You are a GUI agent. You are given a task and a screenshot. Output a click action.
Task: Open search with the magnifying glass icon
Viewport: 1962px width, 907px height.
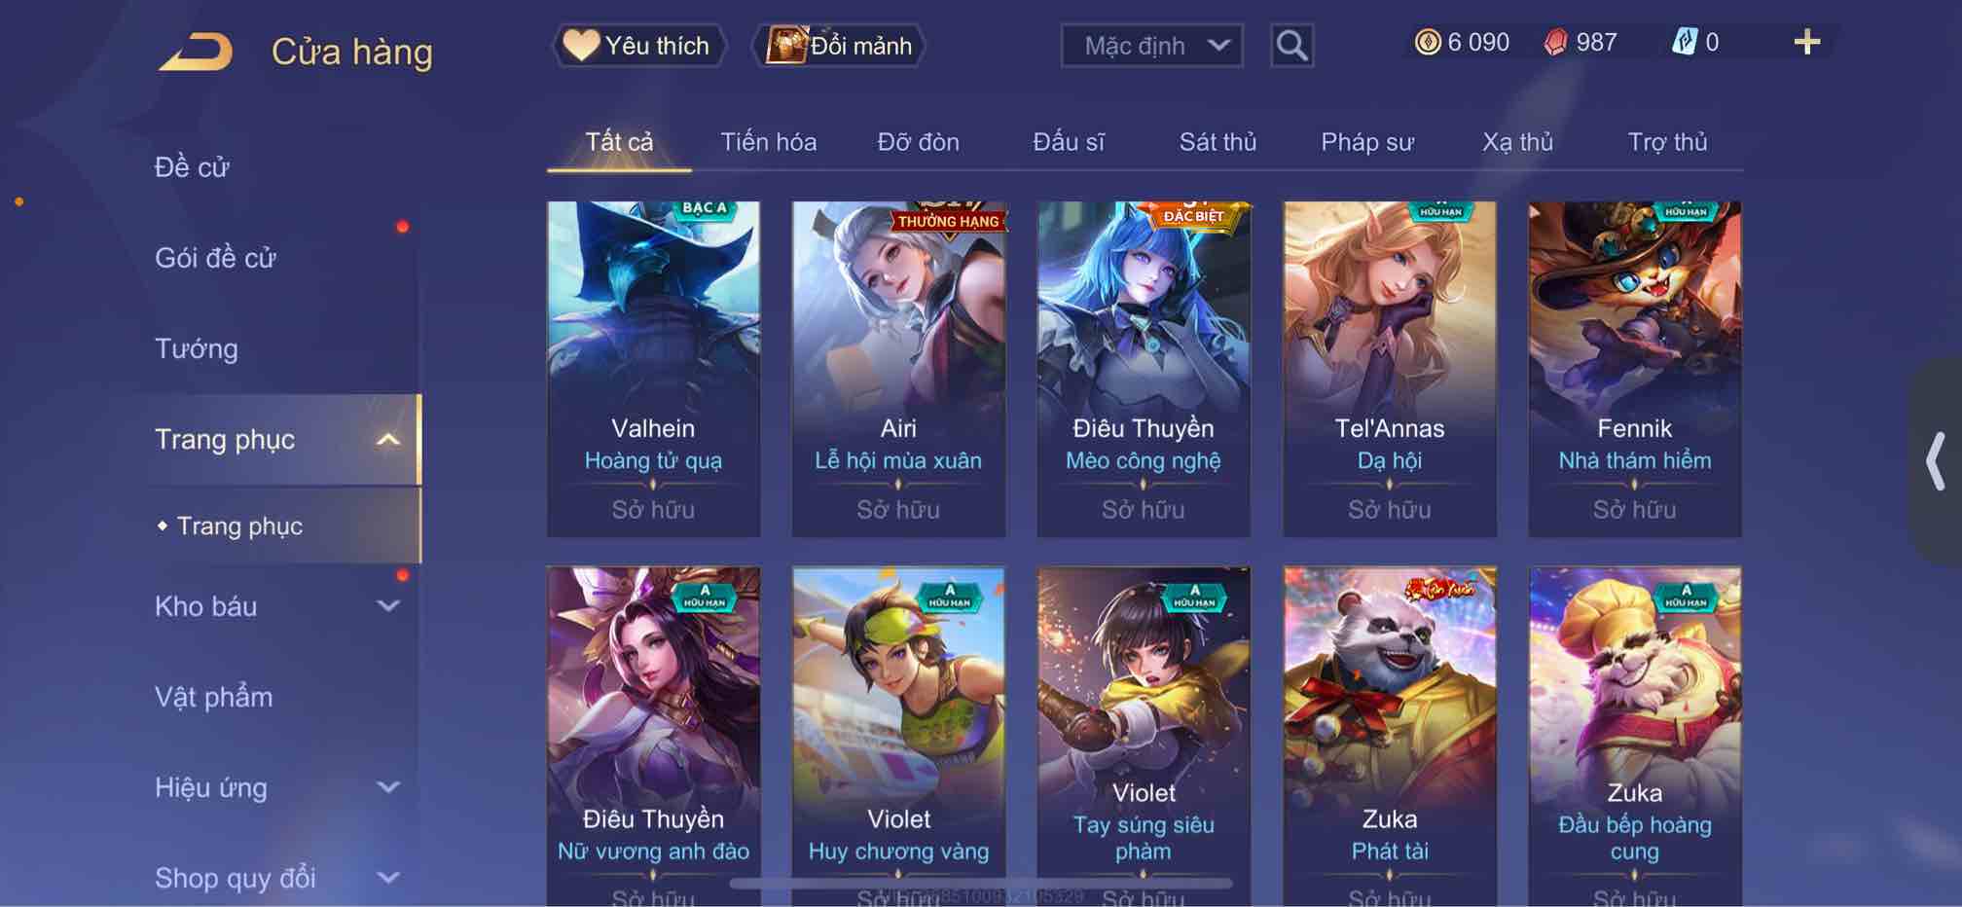(1291, 46)
